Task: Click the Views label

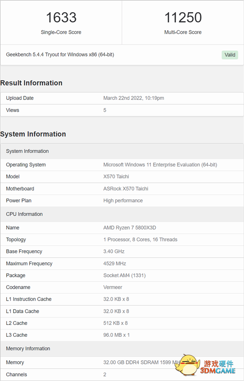Action: [x=13, y=110]
